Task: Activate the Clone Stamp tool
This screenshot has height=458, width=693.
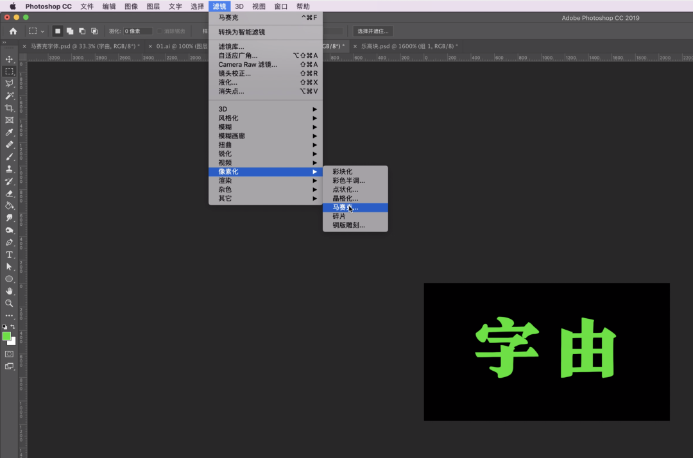Action: pyautogui.click(x=9, y=169)
